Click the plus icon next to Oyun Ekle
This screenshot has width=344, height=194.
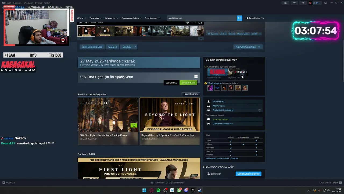(4, 183)
